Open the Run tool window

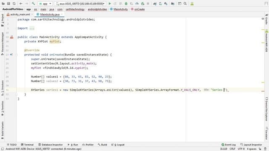tap(73, 145)
